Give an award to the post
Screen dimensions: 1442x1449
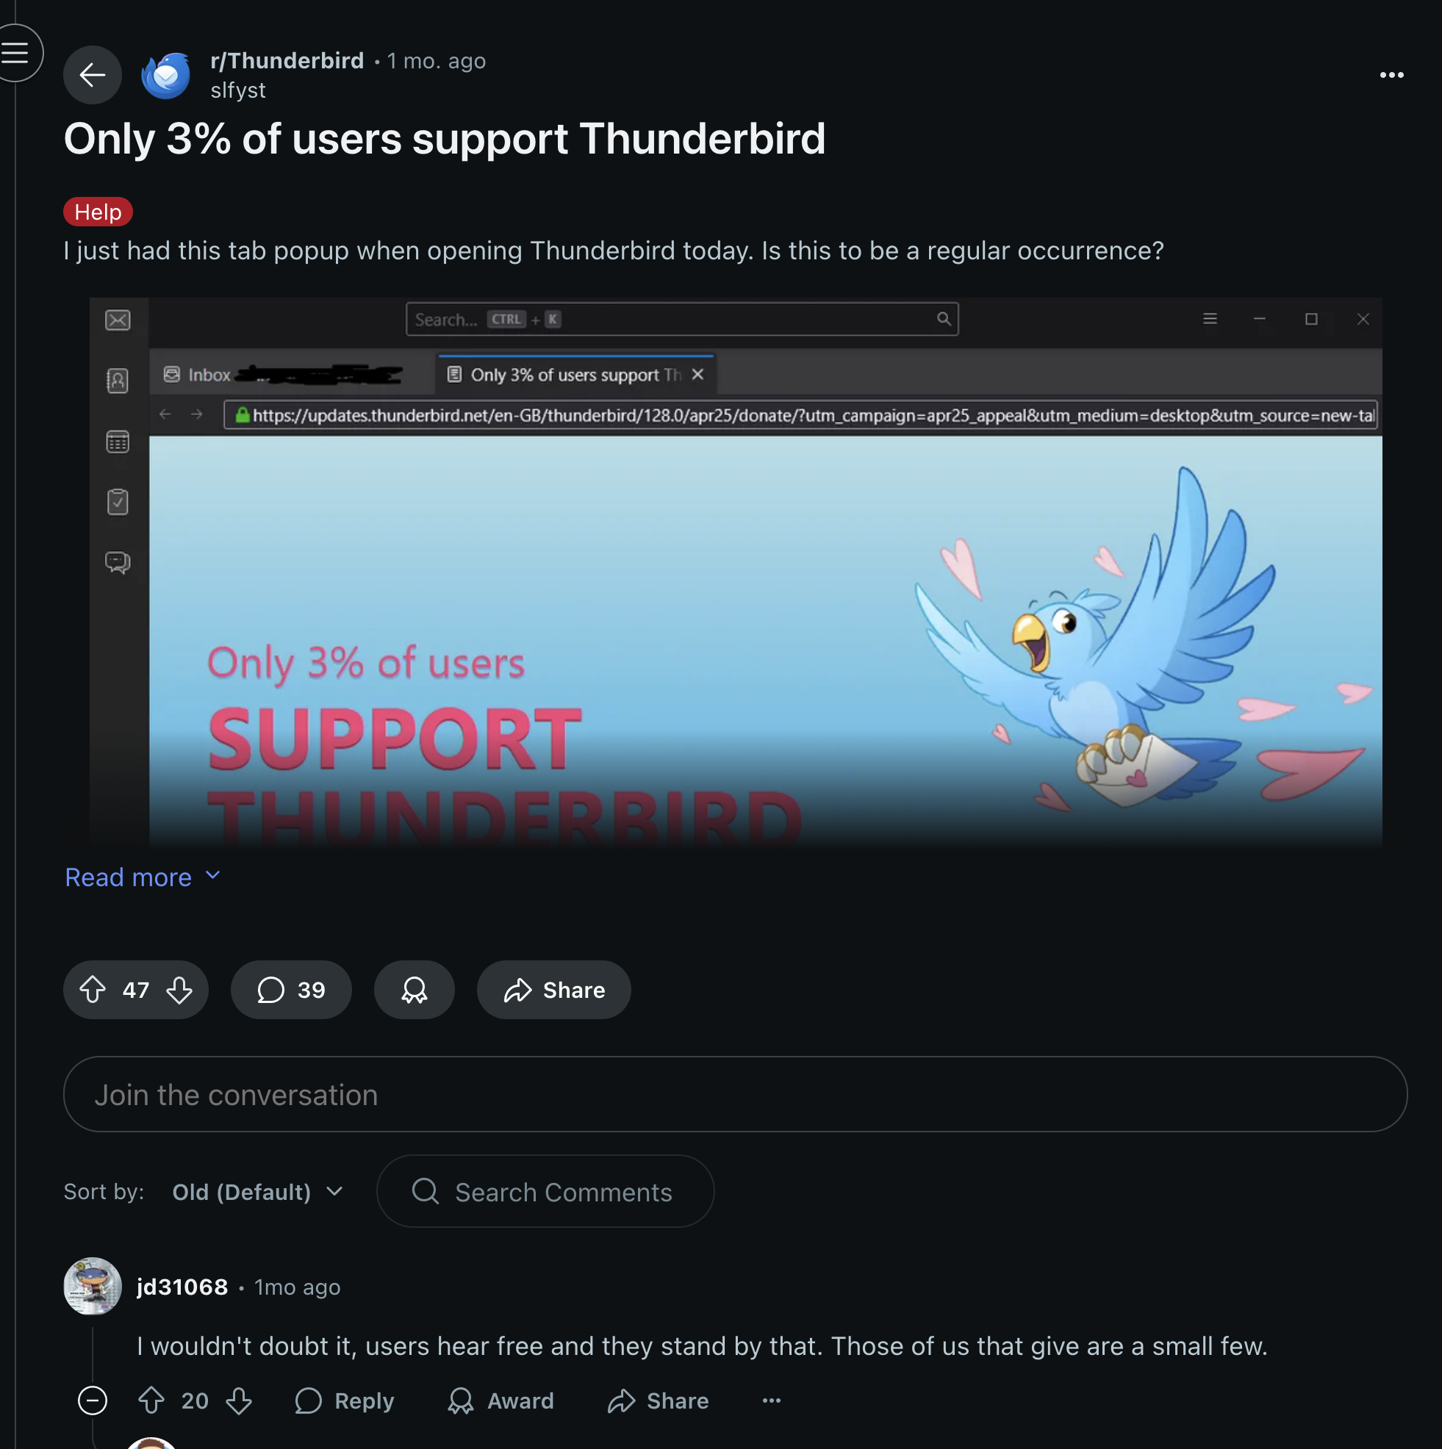[414, 990]
